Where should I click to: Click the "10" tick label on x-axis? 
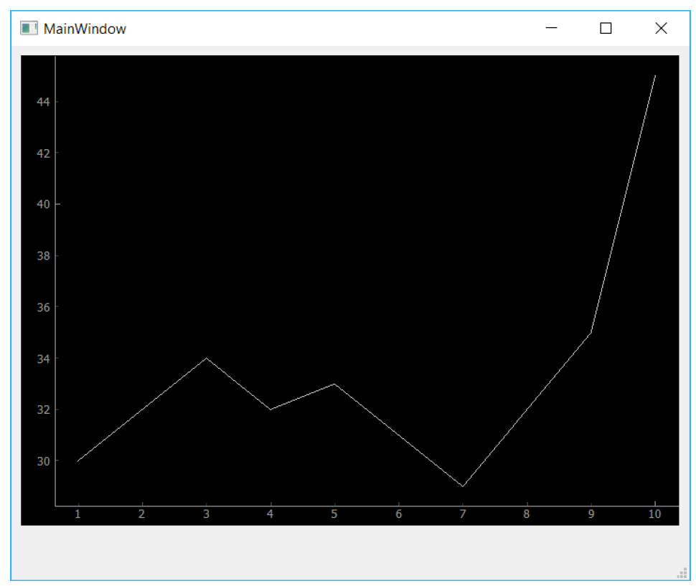pos(655,514)
